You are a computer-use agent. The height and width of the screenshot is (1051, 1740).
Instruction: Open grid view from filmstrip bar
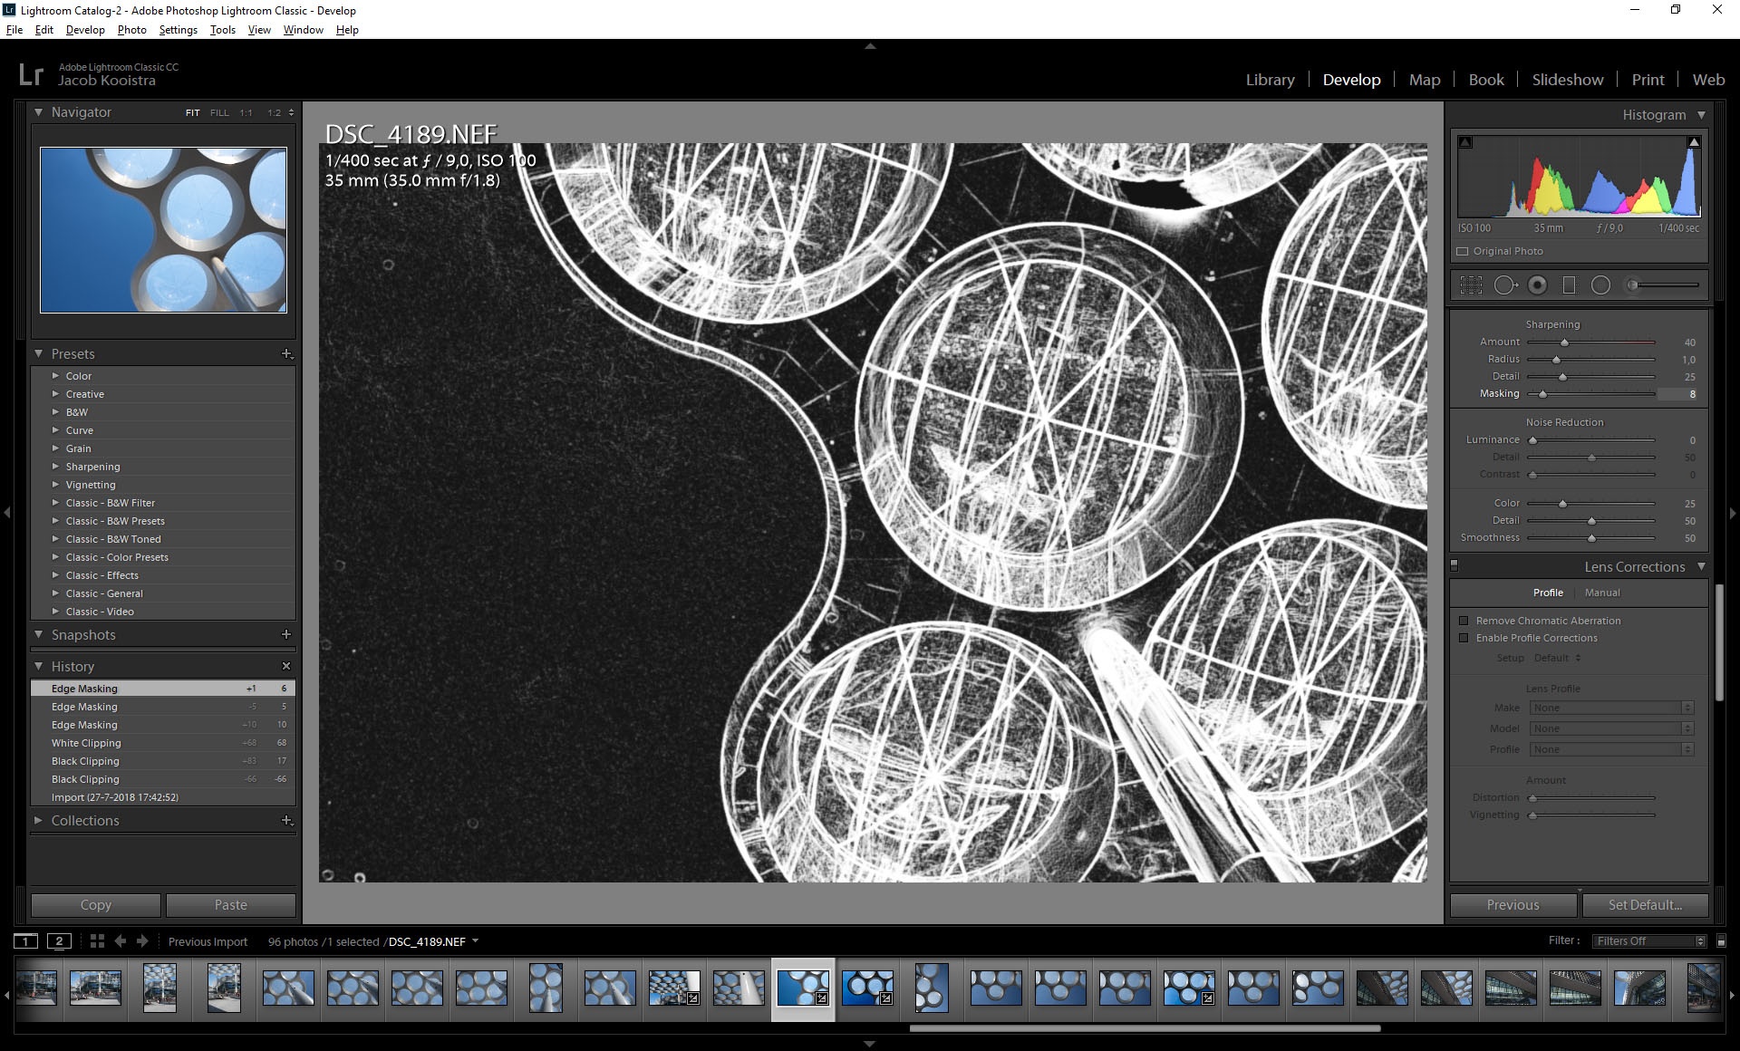pos(97,941)
